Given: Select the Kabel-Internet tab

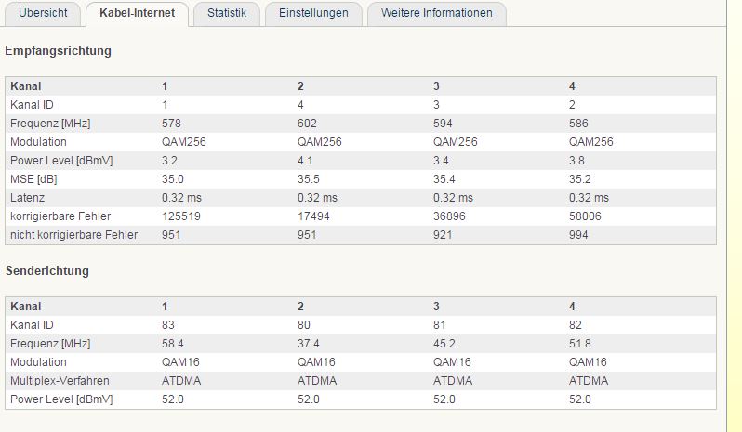Looking at the screenshot, I should [x=137, y=13].
